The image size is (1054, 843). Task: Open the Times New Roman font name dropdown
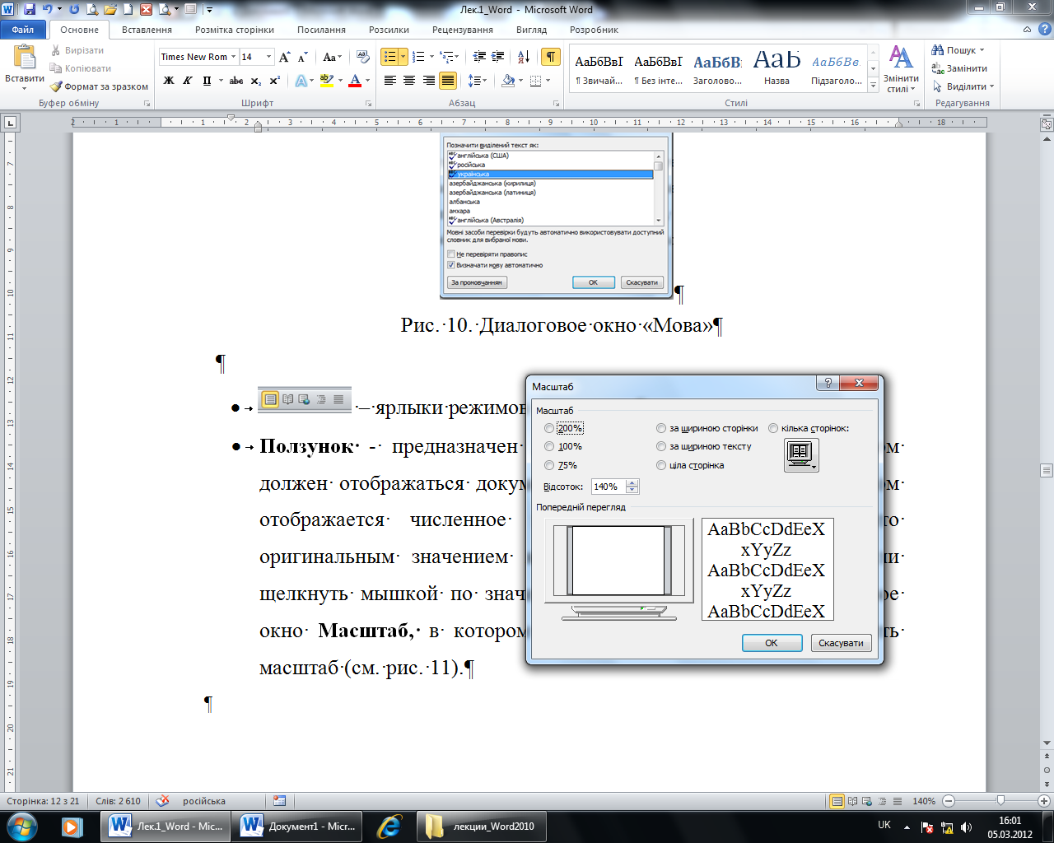click(234, 57)
